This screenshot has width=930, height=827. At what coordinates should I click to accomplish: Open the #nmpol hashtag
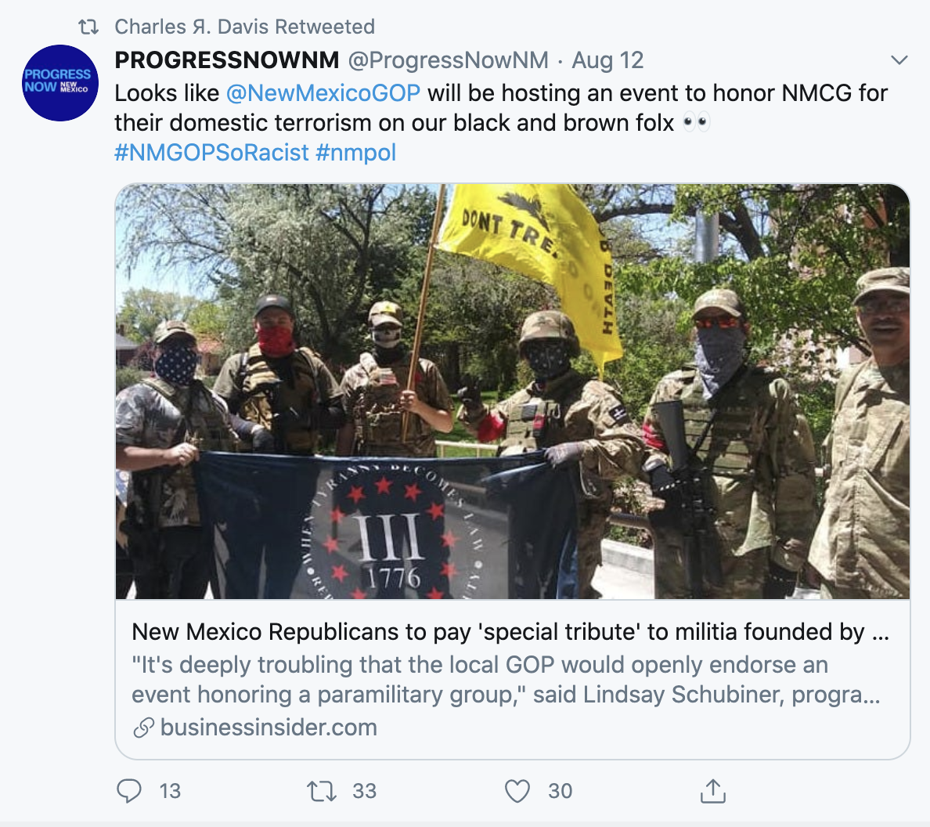click(x=356, y=153)
